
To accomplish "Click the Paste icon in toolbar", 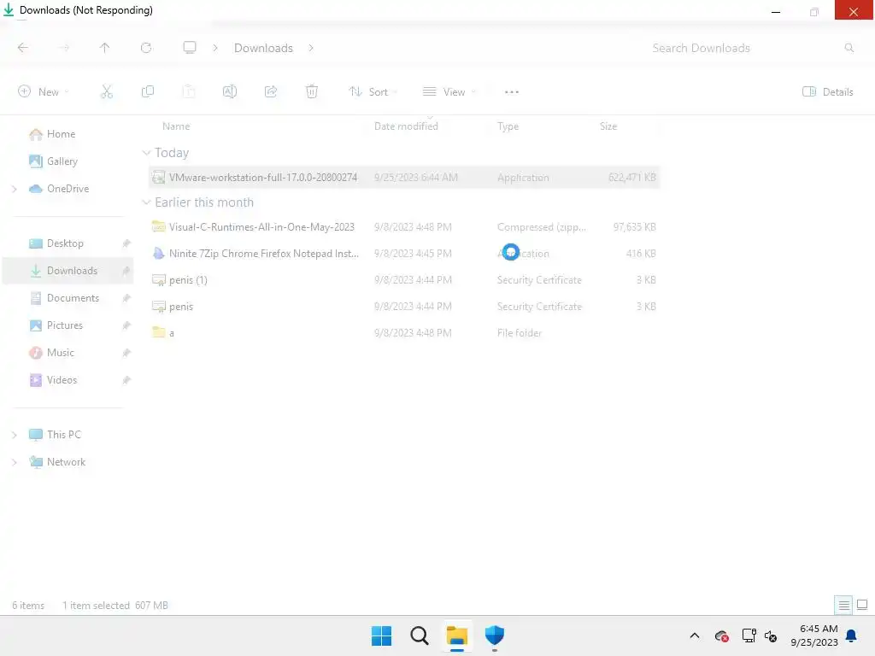I will click(189, 92).
